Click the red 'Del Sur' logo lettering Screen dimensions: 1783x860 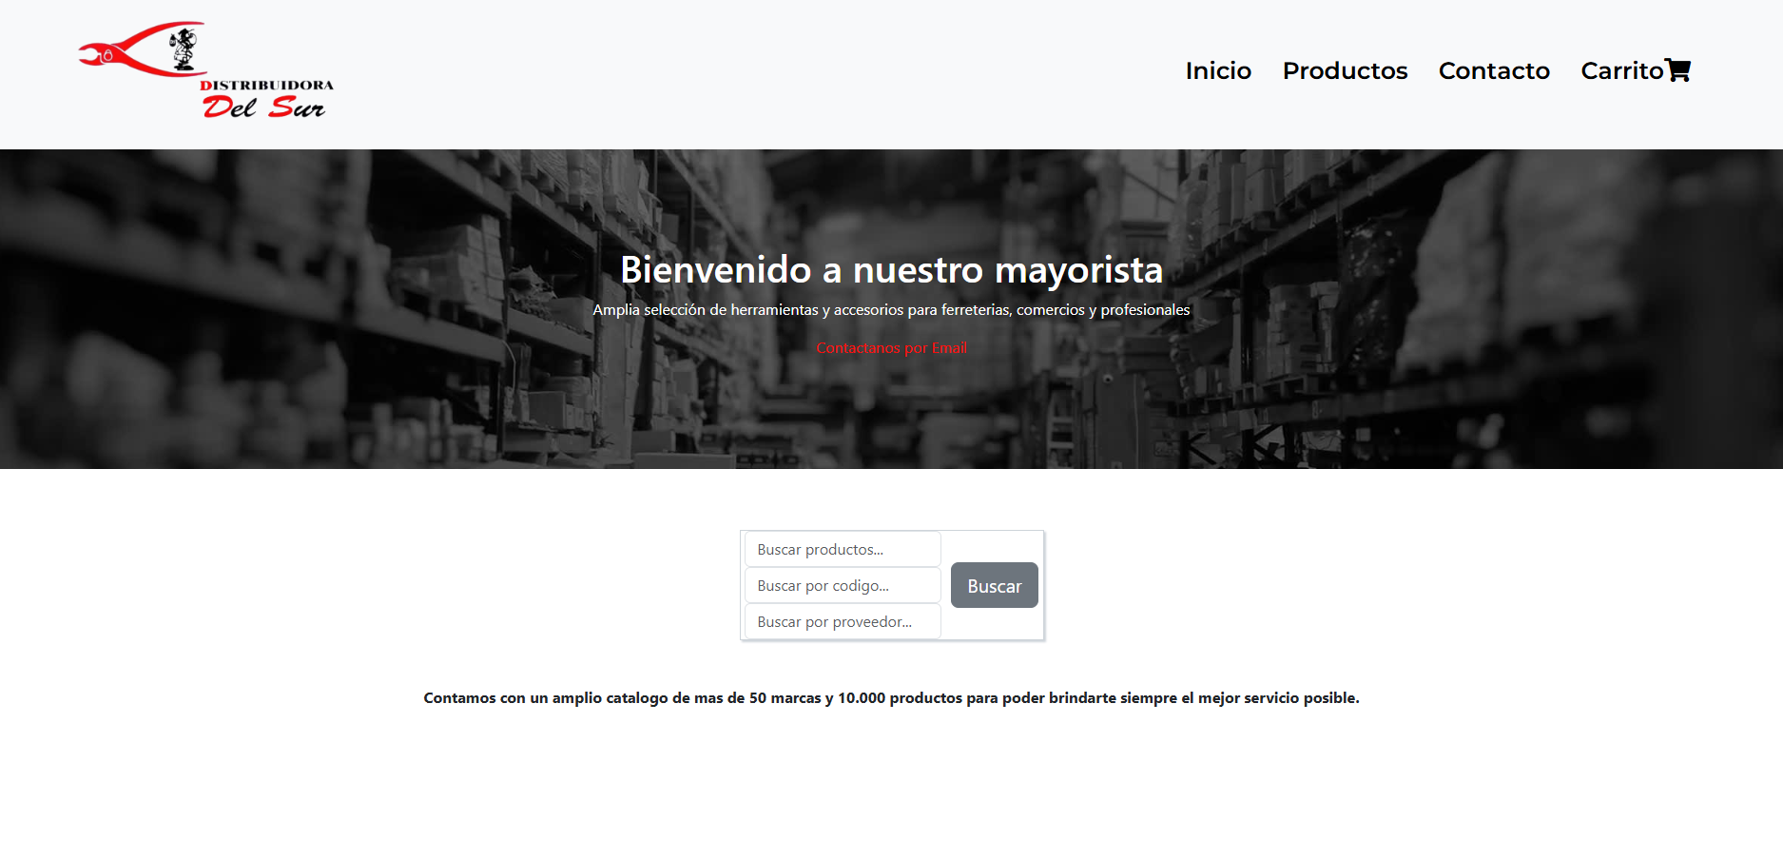(263, 107)
